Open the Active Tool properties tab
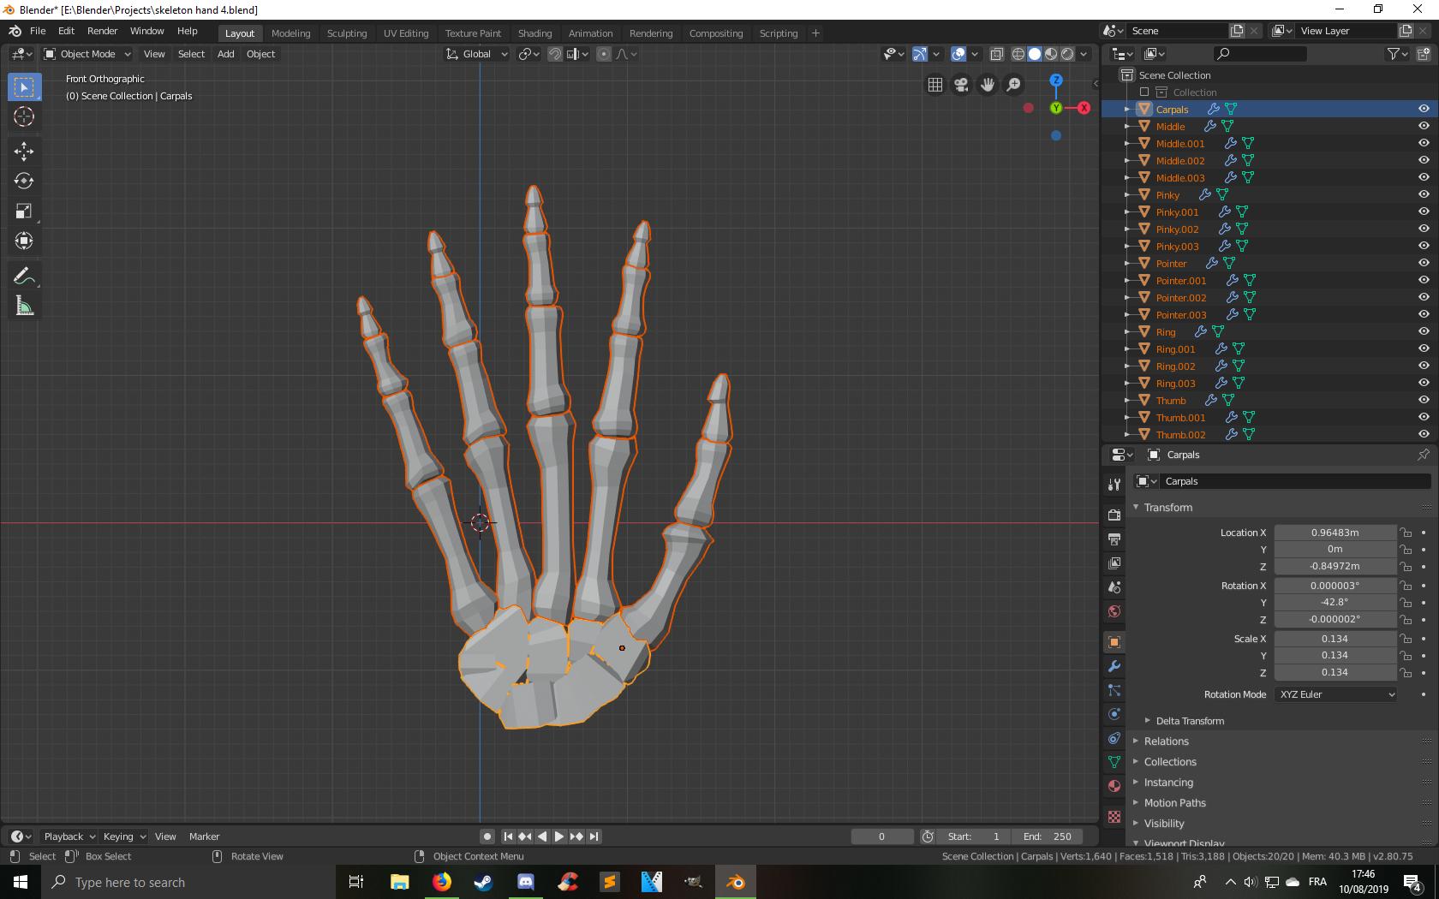 1114,485
